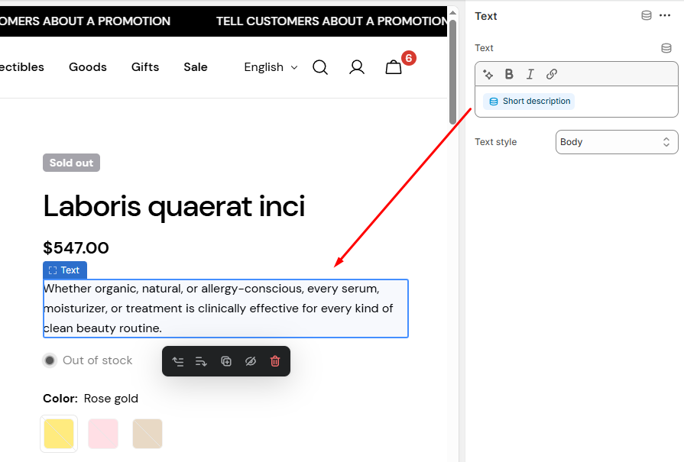
Task: Click the Sold out badge
Action: (x=71, y=163)
